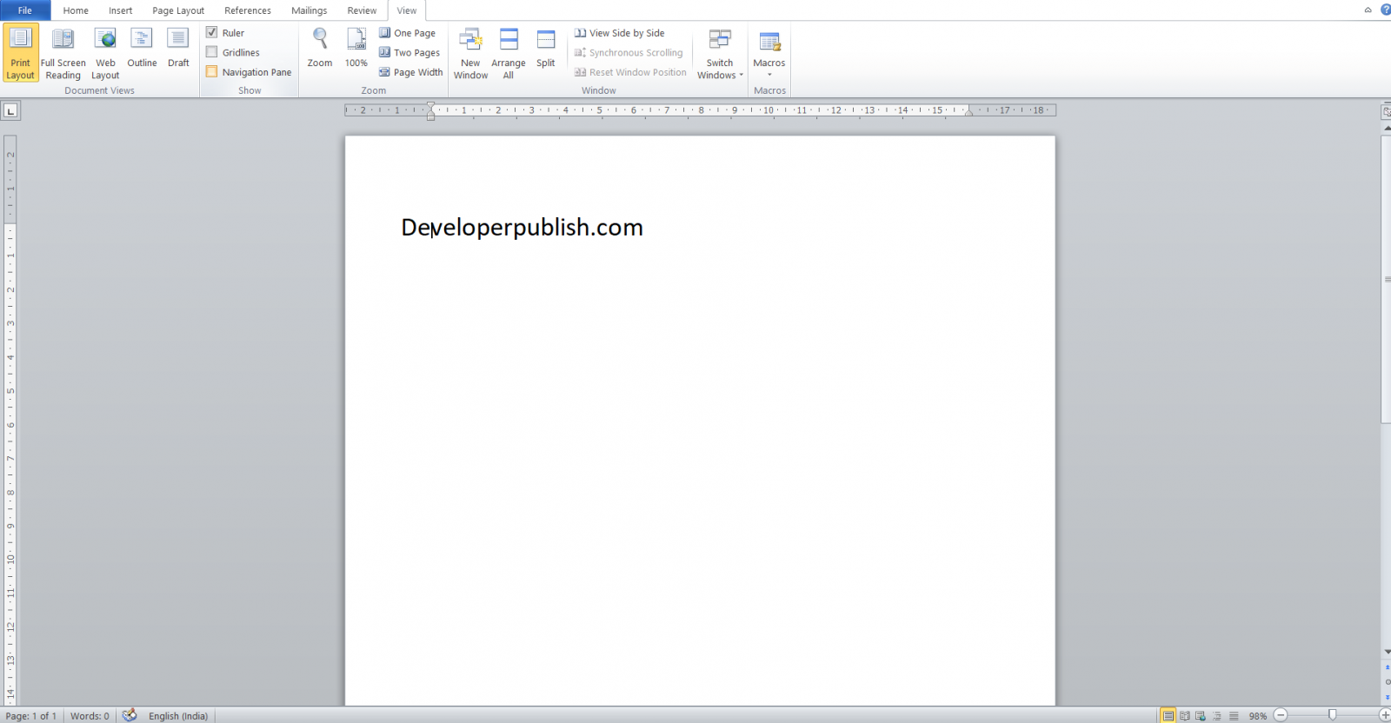The width and height of the screenshot is (1391, 723).
Task: Click first line indent marker on ruler
Action: point(430,106)
